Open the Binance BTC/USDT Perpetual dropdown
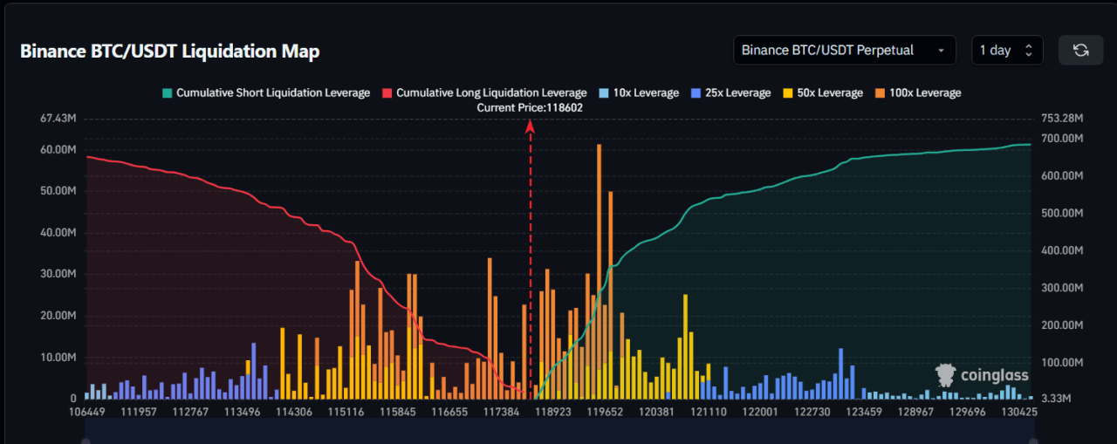Image resolution: width=1117 pixels, height=444 pixels. click(x=845, y=50)
